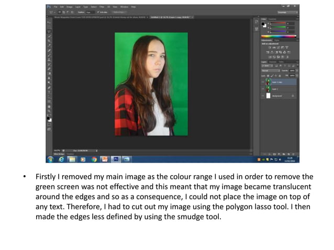Select the Move tool in the toolbar

point(49,23)
